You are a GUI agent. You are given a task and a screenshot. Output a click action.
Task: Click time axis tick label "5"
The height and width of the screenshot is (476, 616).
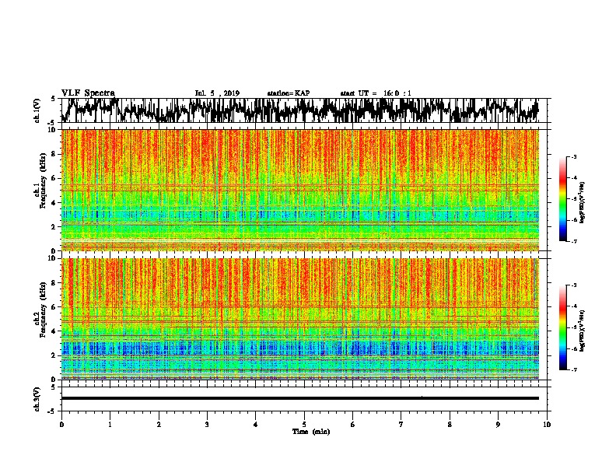[304, 425]
